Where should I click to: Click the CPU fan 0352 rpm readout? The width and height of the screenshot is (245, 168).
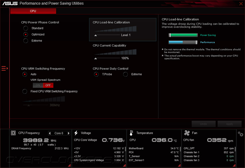pyautogui.click(x=220, y=140)
